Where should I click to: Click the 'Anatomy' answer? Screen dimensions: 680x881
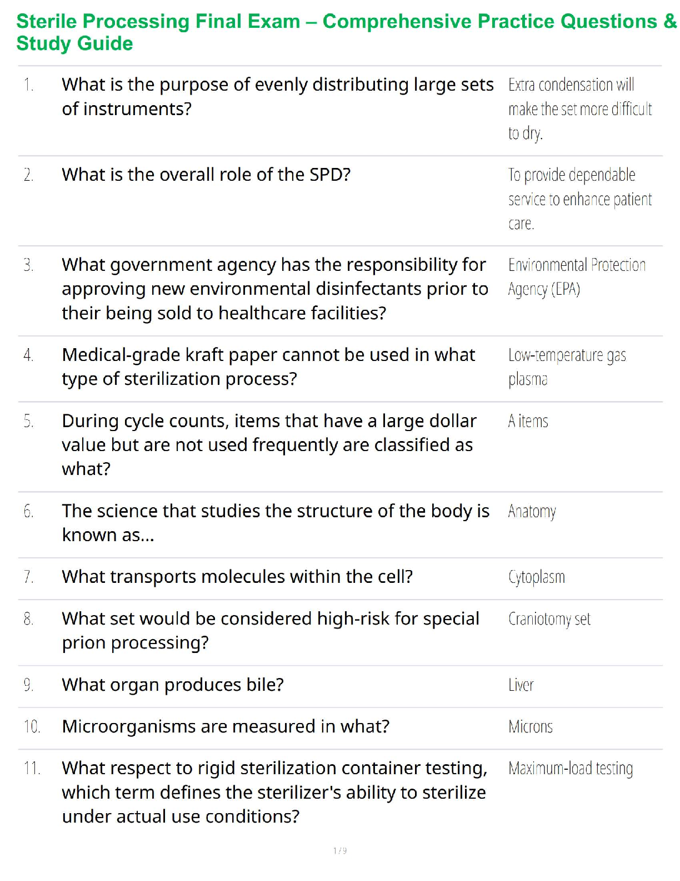tap(532, 512)
